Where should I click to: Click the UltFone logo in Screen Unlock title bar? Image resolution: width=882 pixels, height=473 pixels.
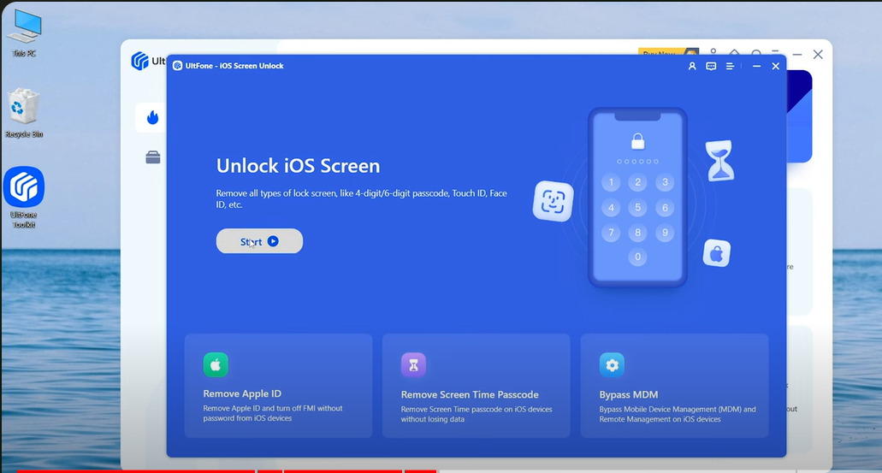coord(177,66)
